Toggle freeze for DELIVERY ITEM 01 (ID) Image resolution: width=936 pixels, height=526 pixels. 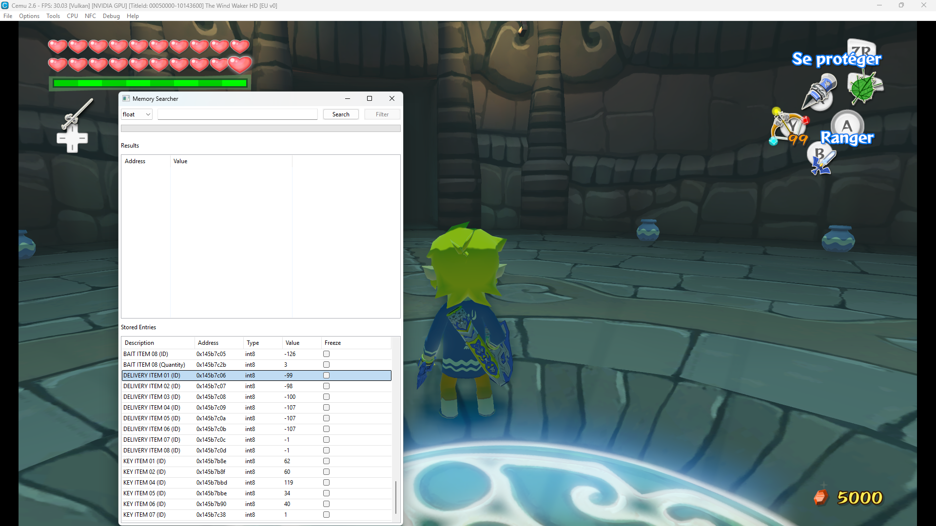326,376
